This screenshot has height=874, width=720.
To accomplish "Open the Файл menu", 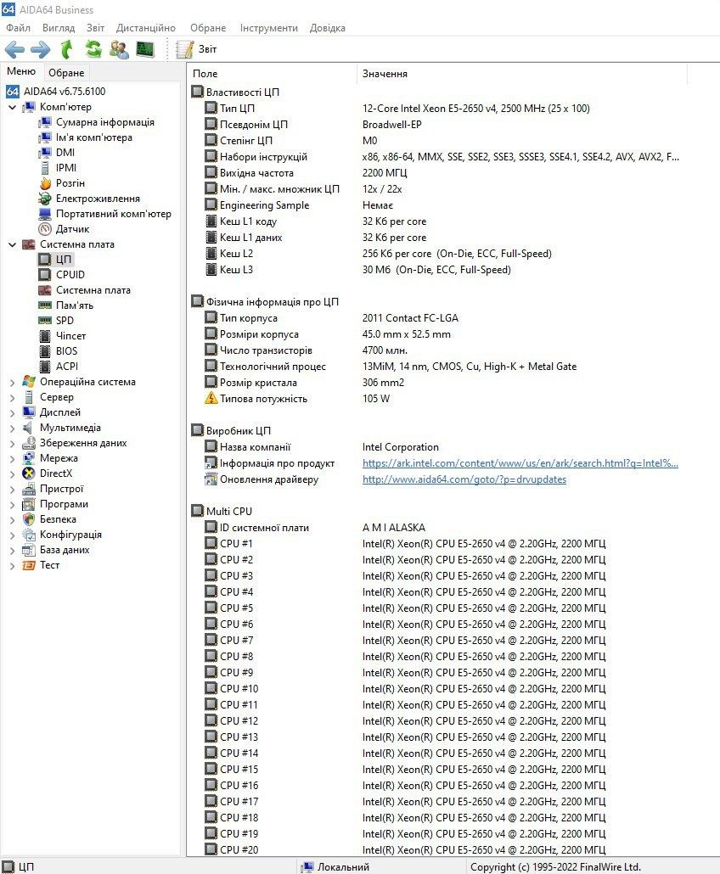I will point(19,28).
